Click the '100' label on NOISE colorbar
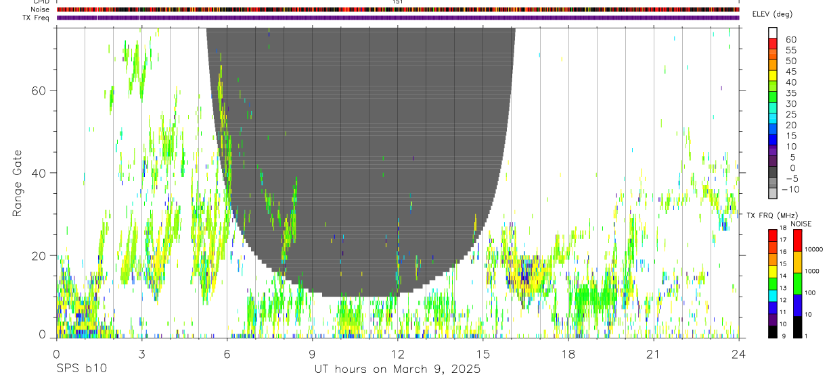831x383 pixels. (811, 292)
